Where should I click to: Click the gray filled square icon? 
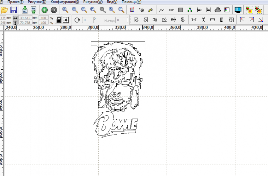[180, 10]
